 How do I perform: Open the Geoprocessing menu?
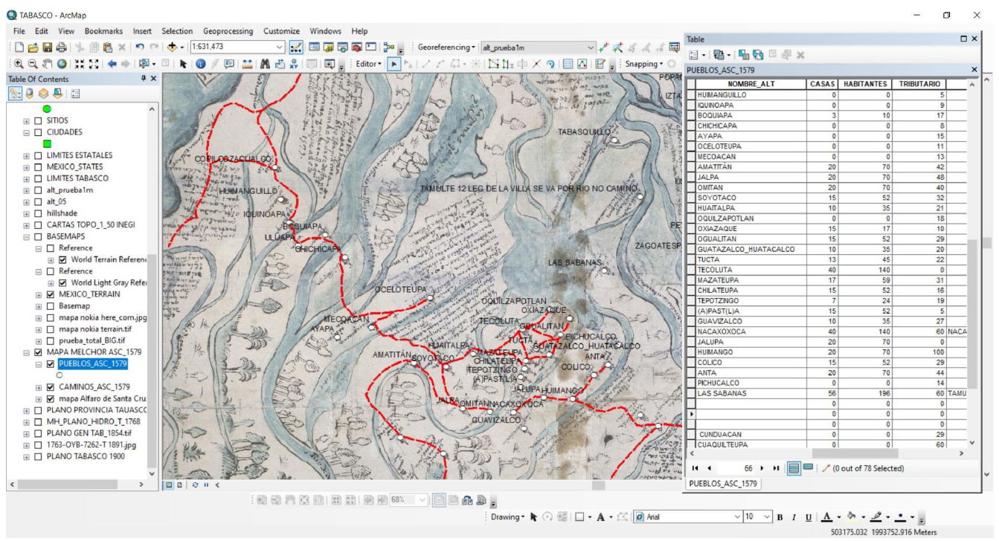click(x=228, y=31)
